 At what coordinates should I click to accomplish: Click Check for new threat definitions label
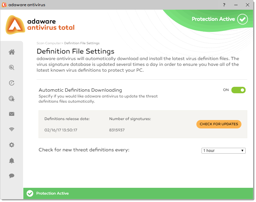tap(84, 150)
